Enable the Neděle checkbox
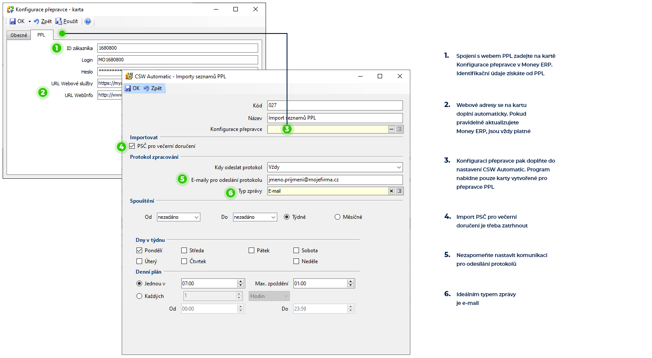 (296, 261)
